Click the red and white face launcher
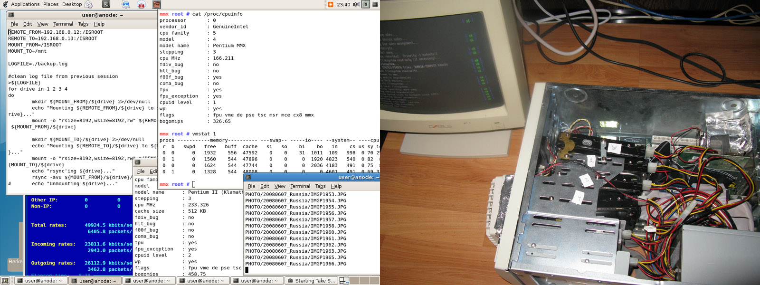The width and height of the screenshot is (760, 285). click(141, 4)
